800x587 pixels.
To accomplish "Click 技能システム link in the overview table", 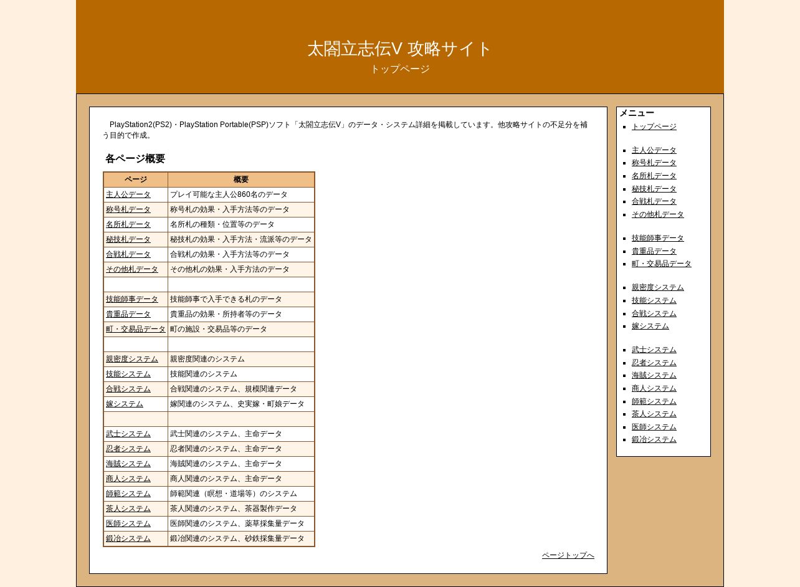I will click(x=128, y=374).
